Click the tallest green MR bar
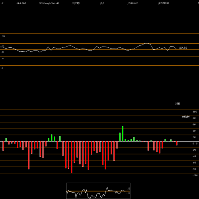The image size is (199, 199). [x=123, y=134]
